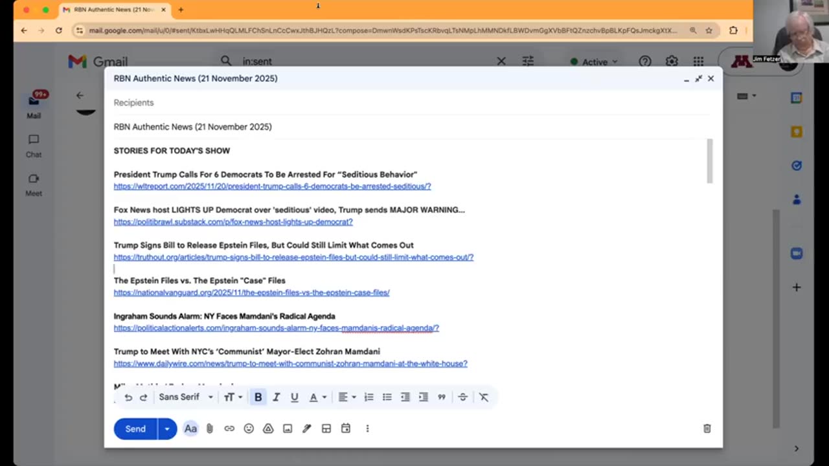The image size is (829, 466).
Task: Open the text alignment dropdown
Action: 346,397
